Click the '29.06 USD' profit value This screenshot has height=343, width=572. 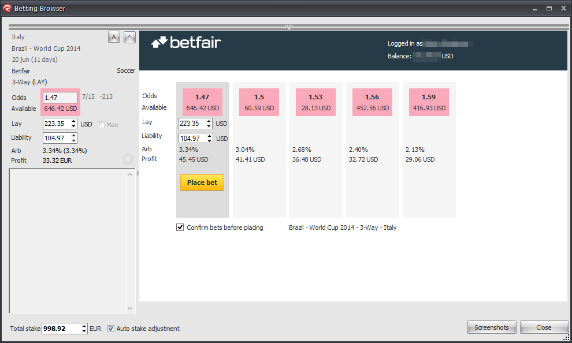pyautogui.click(x=420, y=159)
